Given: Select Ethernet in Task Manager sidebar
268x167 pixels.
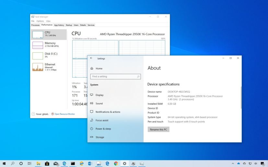Looking at the screenshot, I should click(49, 67).
